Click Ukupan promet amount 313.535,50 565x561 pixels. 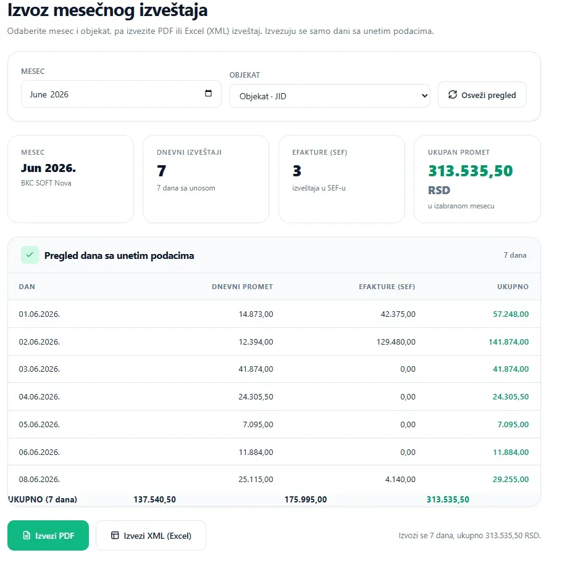471,171
